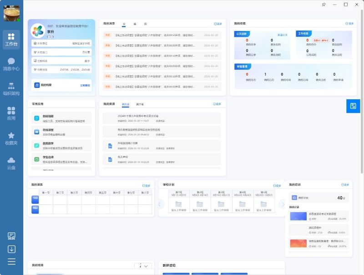
Task: Click the blue floating settings button at right edge
Action: click(353, 106)
